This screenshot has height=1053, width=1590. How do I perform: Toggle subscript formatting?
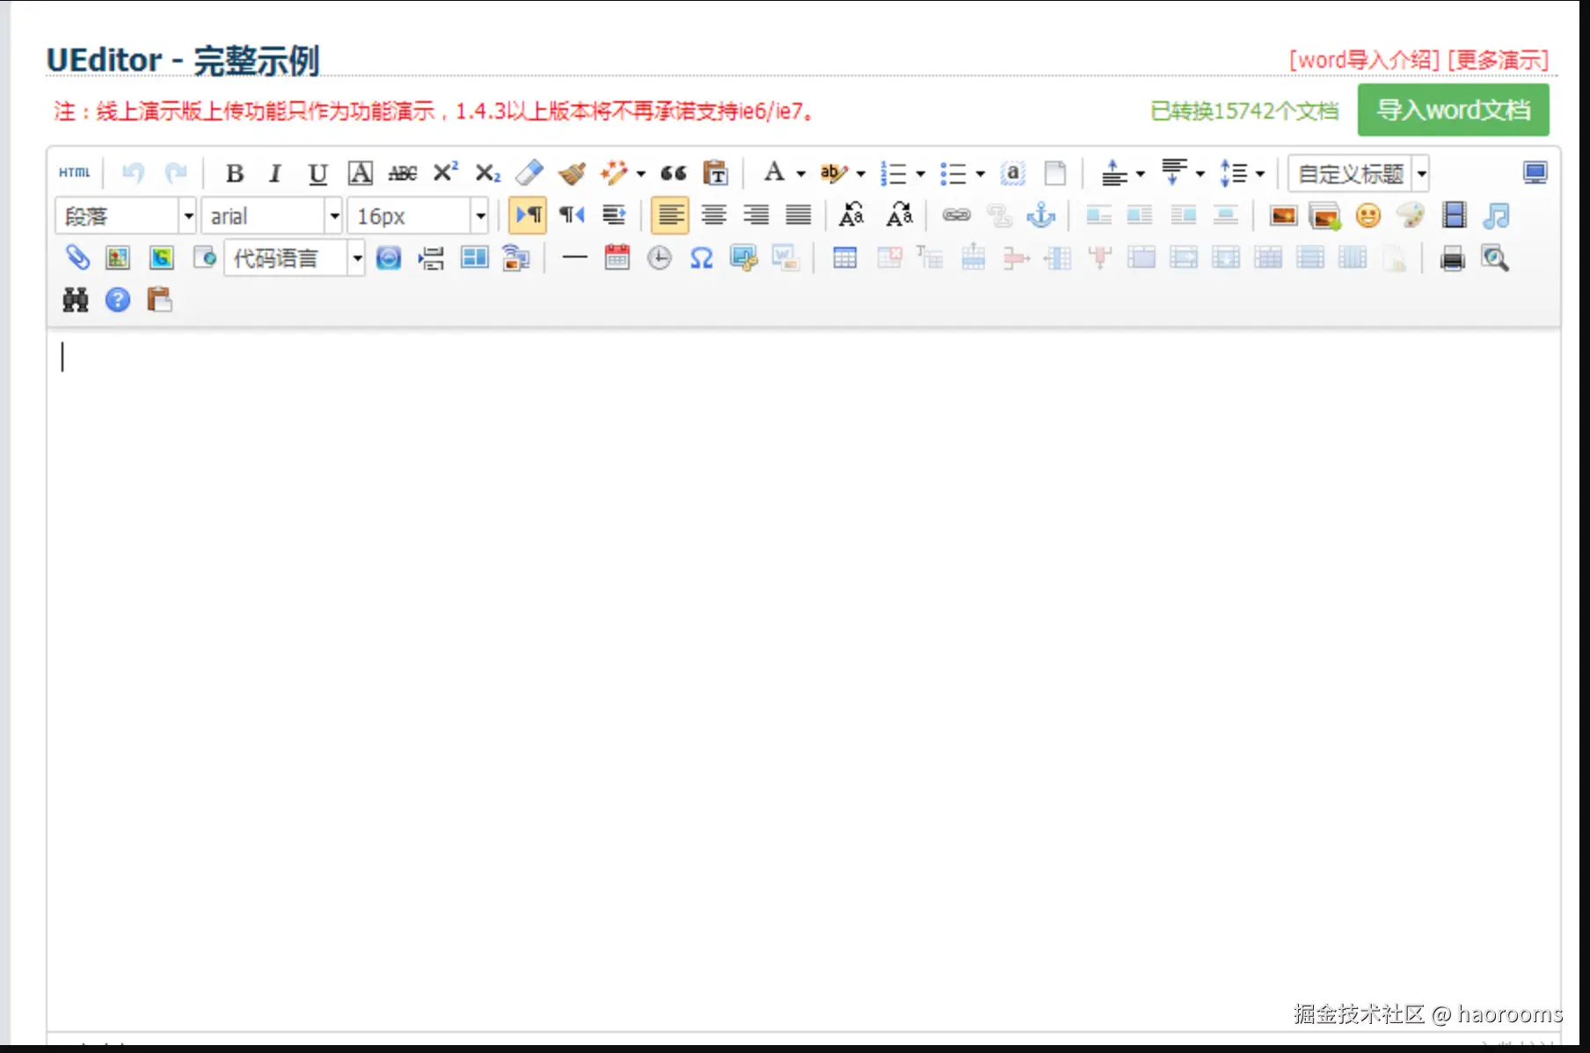[487, 173]
